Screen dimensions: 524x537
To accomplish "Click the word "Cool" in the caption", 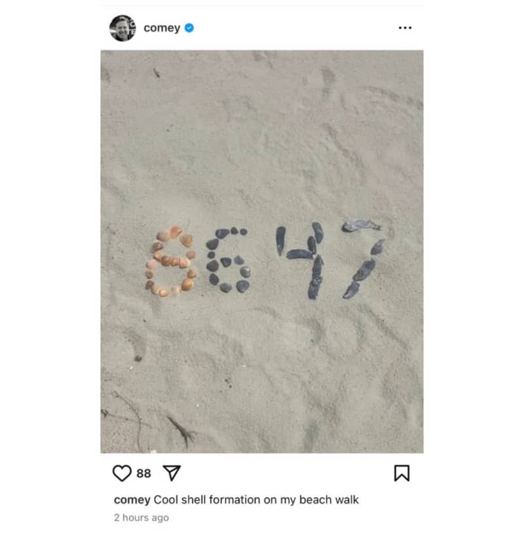I will pos(166,500).
